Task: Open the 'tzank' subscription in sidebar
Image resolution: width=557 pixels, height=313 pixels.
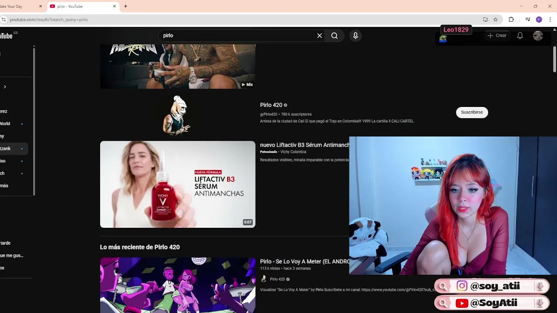Action: (12, 149)
